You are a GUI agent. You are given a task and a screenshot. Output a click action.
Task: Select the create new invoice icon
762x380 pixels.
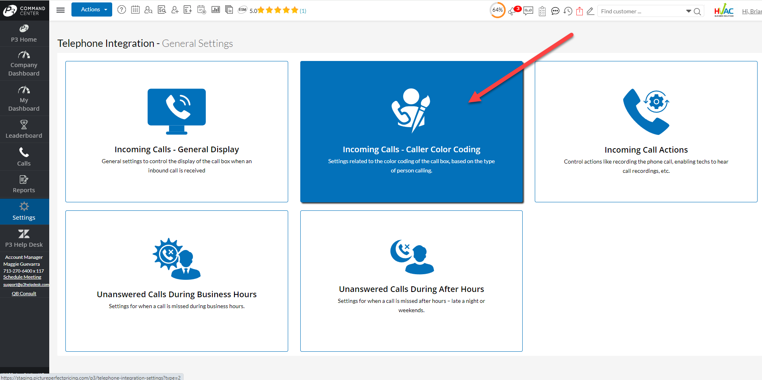point(188,9)
